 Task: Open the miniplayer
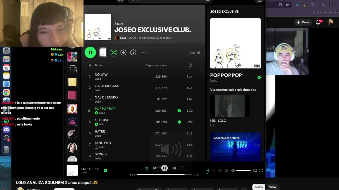click(255, 170)
